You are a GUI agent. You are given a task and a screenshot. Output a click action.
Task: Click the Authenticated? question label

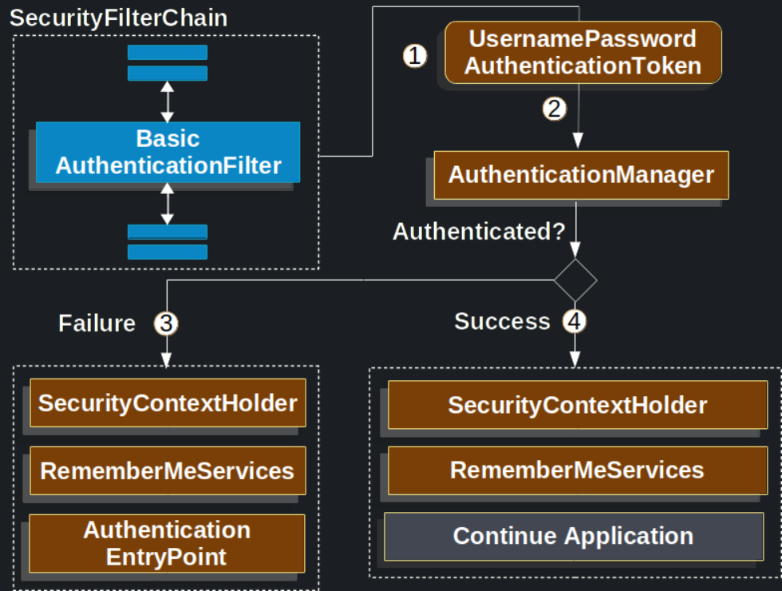[479, 232]
